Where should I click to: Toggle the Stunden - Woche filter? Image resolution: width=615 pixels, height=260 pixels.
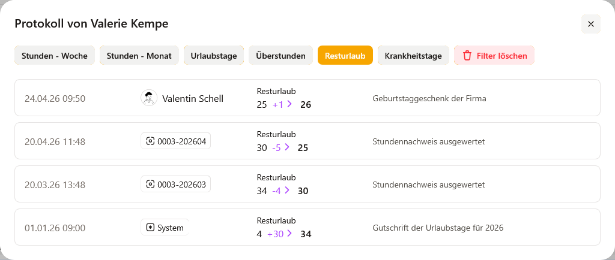[x=55, y=56]
